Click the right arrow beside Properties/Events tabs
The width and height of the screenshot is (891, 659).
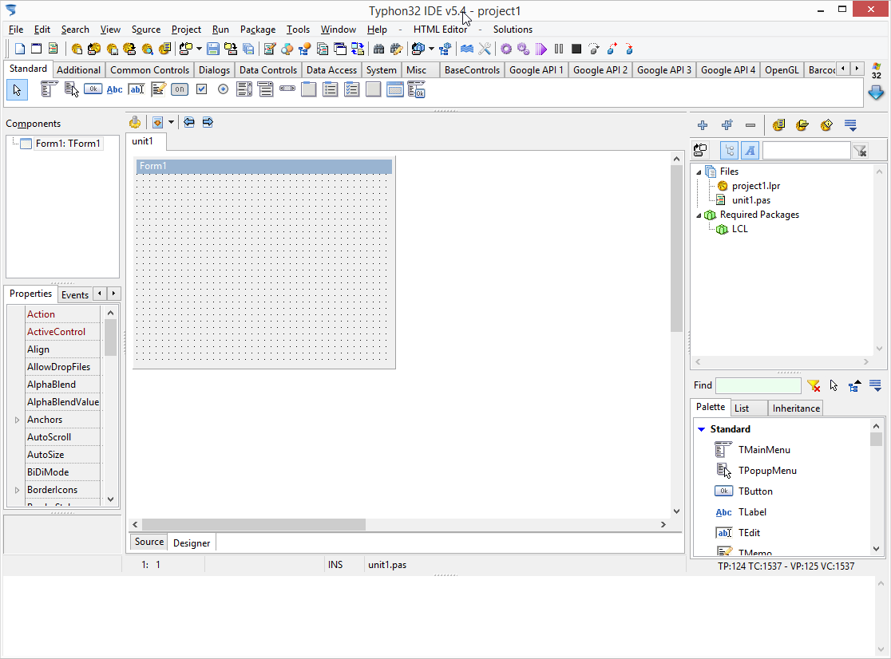tap(113, 294)
